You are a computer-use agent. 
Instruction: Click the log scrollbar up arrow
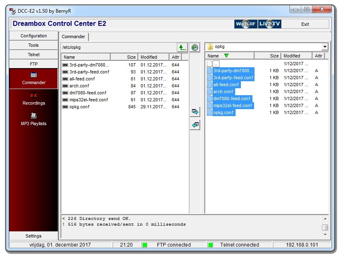tap(325, 219)
